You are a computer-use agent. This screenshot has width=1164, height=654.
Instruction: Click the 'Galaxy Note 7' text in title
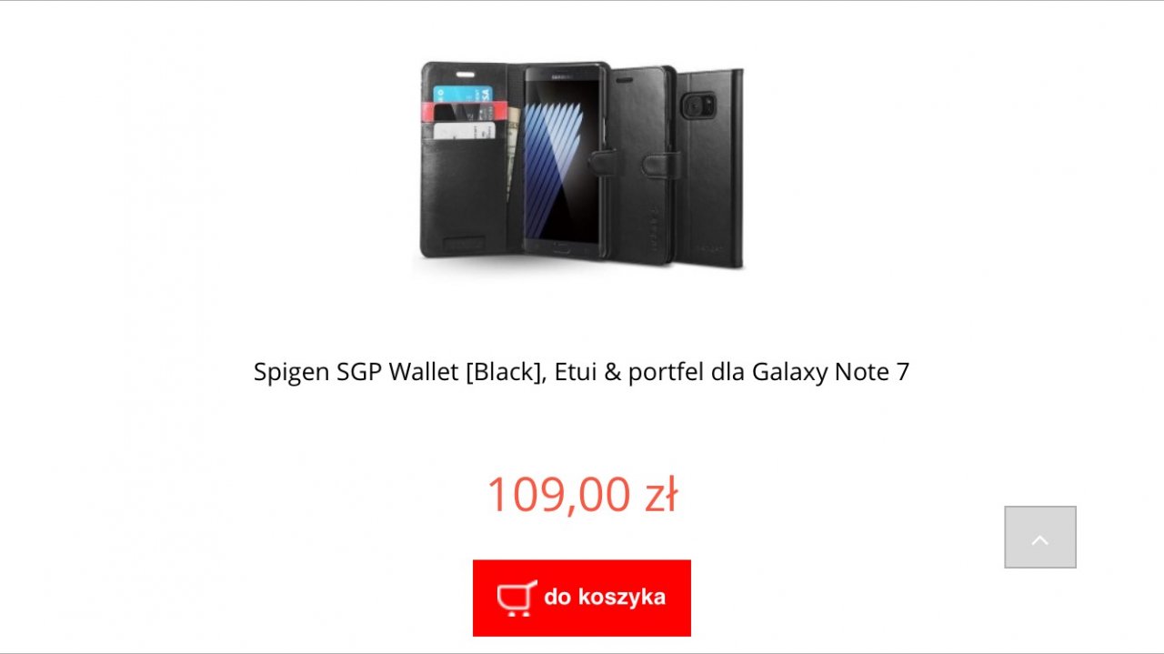pos(831,371)
